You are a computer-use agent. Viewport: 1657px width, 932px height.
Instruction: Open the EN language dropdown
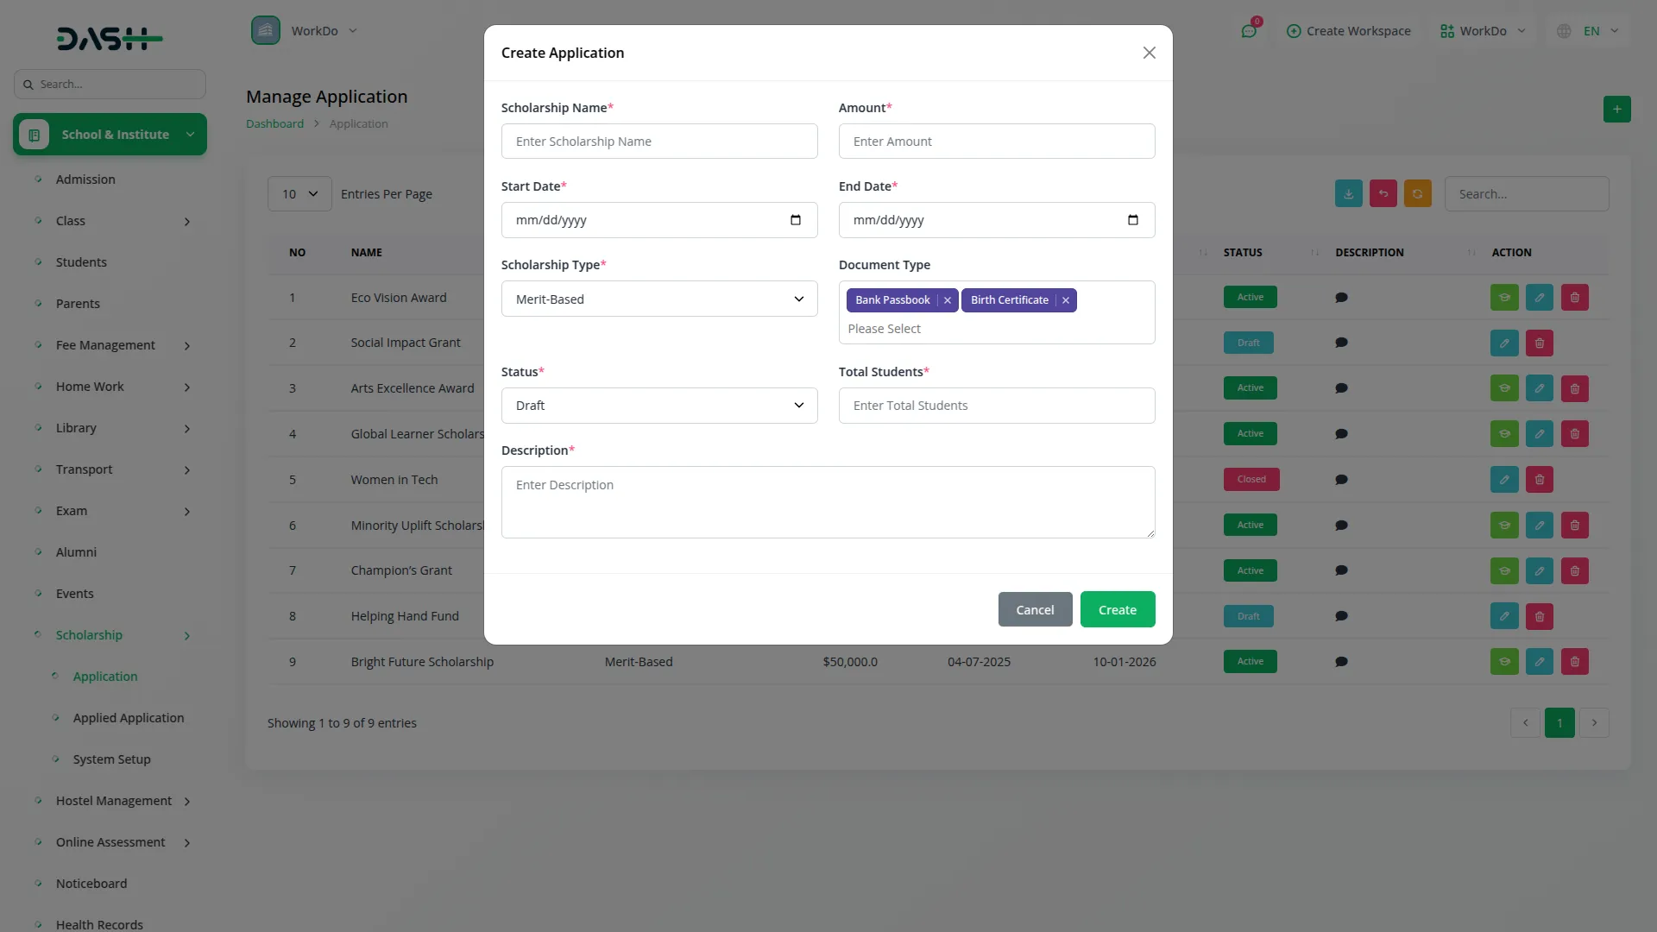pyautogui.click(x=1591, y=31)
